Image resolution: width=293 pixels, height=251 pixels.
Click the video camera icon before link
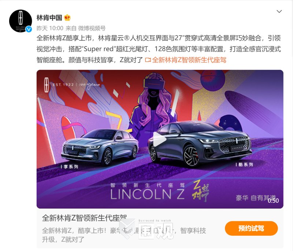[148, 60]
